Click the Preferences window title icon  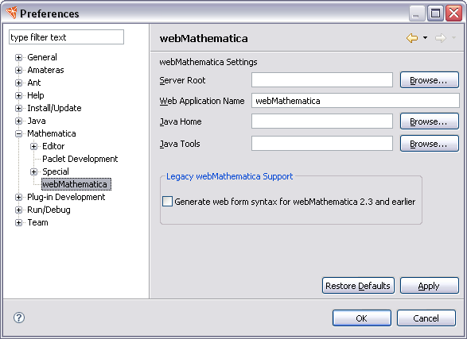click(x=11, y=13)
